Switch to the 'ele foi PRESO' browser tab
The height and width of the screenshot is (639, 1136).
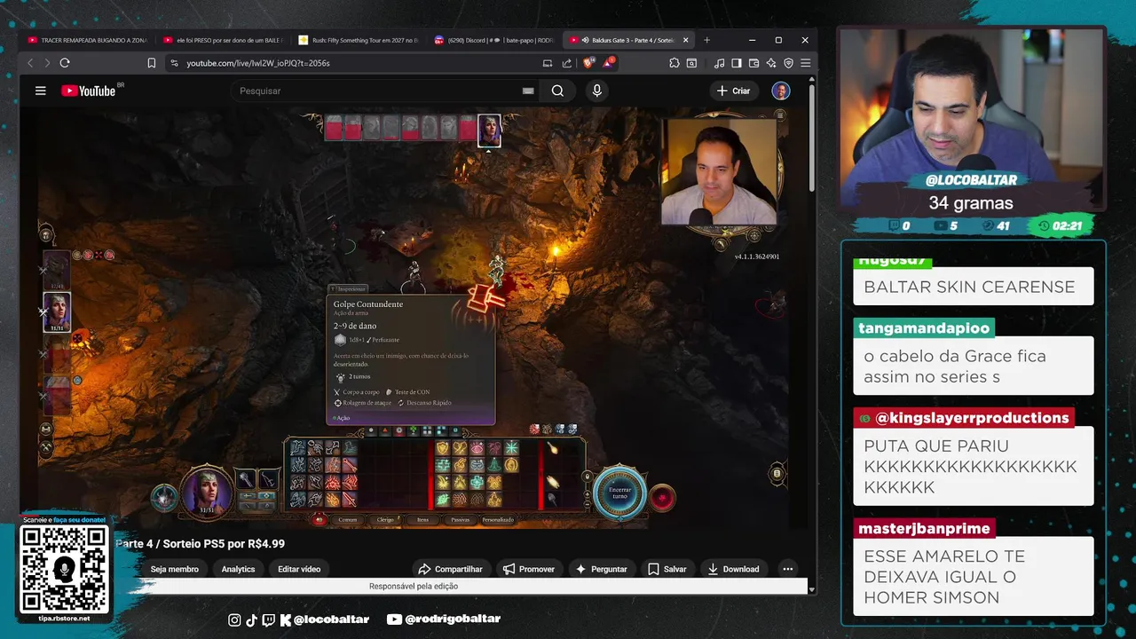(224, 40)
